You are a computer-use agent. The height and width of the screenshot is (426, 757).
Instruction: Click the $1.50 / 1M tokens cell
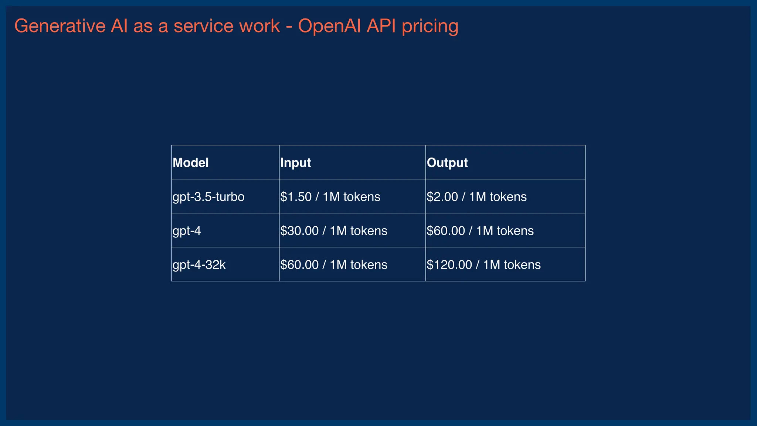tap(352, 196)
